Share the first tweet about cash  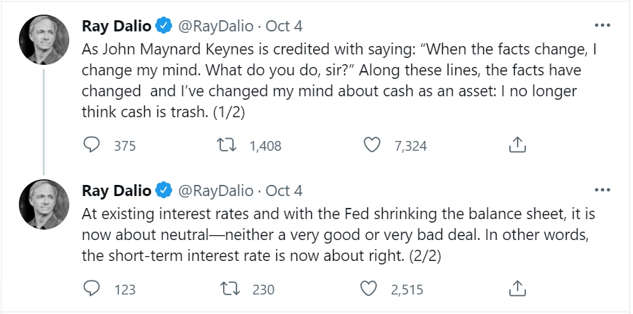click(x=516, y=145)
